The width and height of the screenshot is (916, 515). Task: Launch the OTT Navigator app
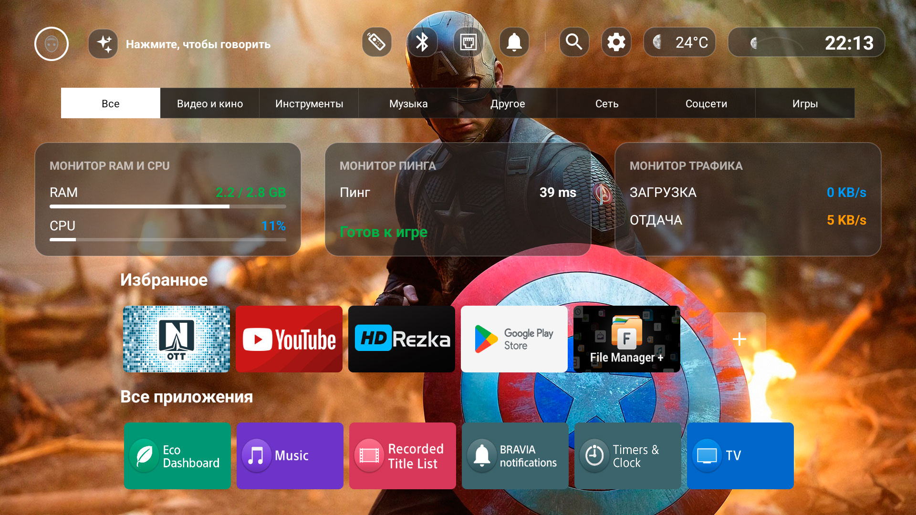tap(177, 339)
